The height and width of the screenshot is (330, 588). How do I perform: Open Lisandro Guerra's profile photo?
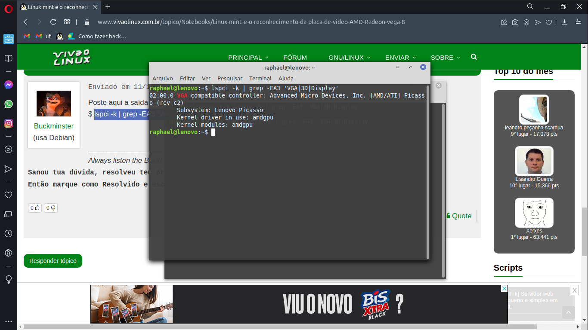pyautogui.click(x=534, y=161)
